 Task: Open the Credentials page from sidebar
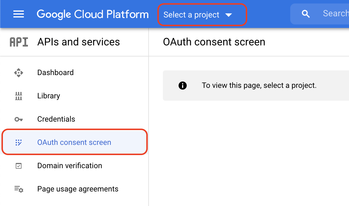click(x=56, y=119)
